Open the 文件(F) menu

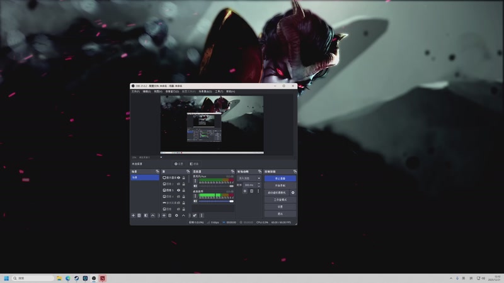click(135, 91)
